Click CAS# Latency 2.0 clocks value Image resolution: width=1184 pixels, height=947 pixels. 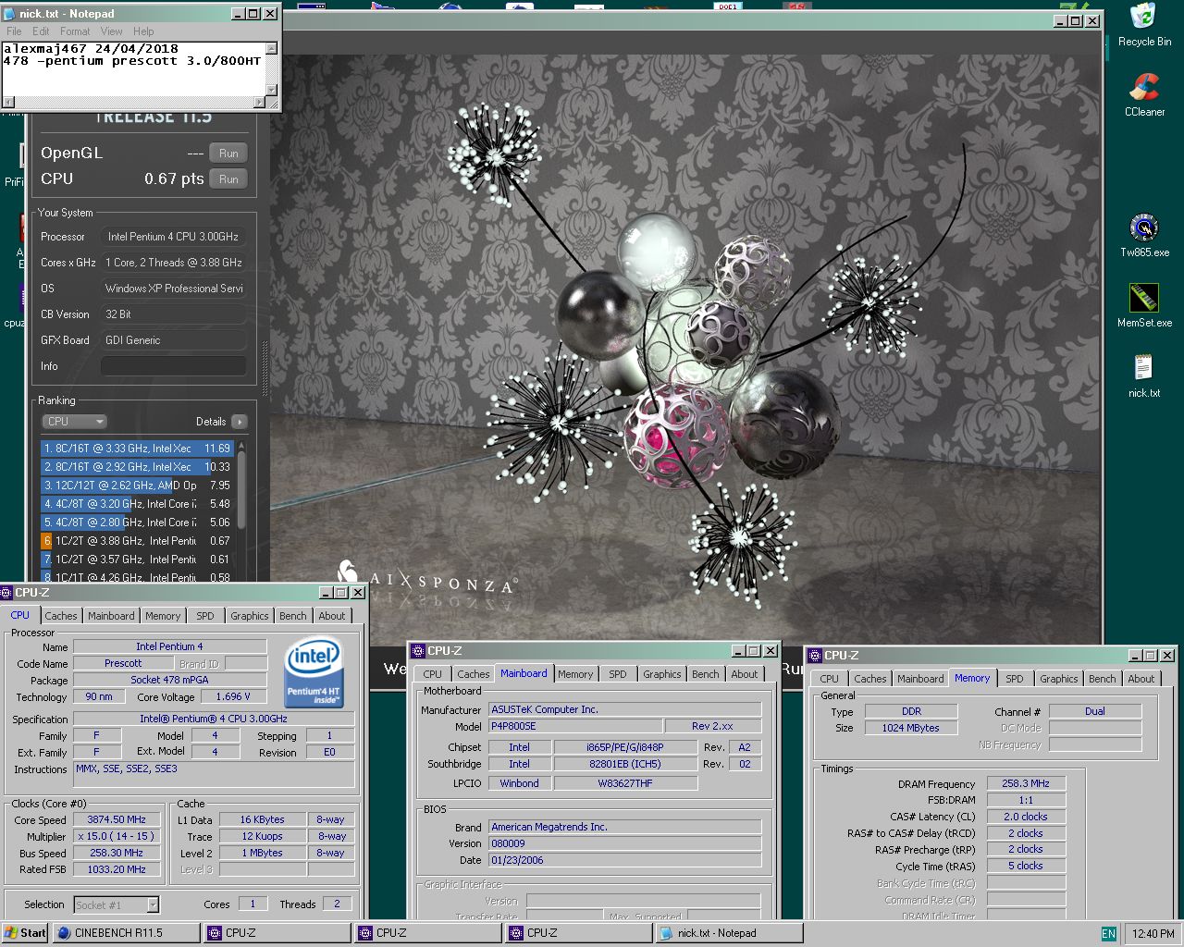[1026, 817]
